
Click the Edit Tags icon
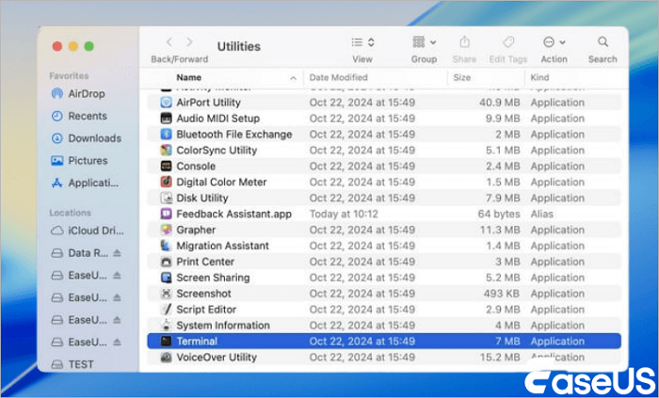pyautogui.click(x=508, y=42)
